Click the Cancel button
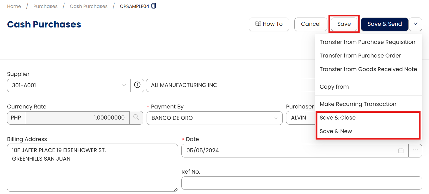 [311, 24]
